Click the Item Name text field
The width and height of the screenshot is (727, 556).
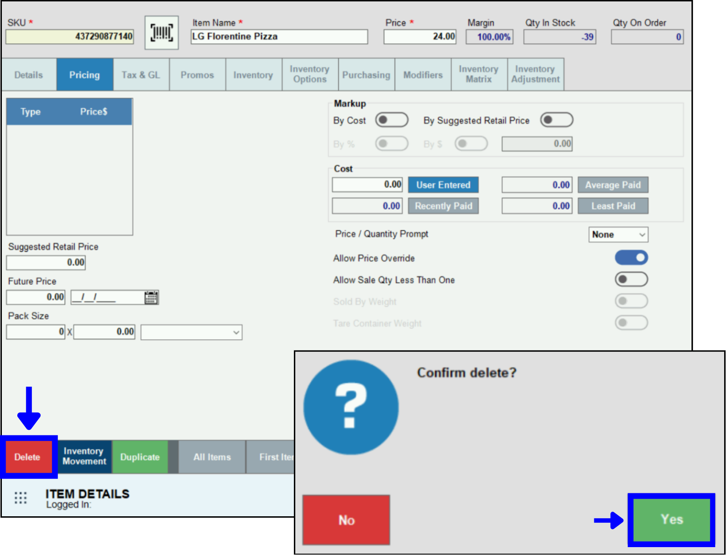(279, 36)
